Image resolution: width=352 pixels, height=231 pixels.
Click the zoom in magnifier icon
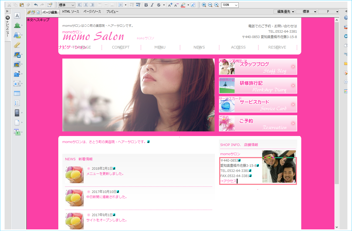204,5
